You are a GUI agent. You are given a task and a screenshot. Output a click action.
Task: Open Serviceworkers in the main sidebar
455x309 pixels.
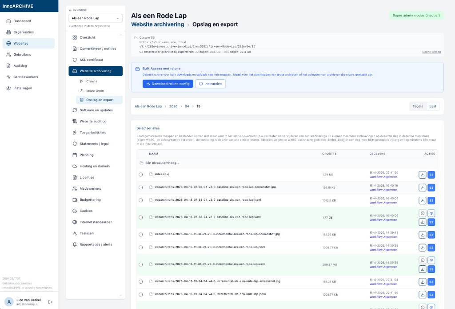click(x=25, y=77)
